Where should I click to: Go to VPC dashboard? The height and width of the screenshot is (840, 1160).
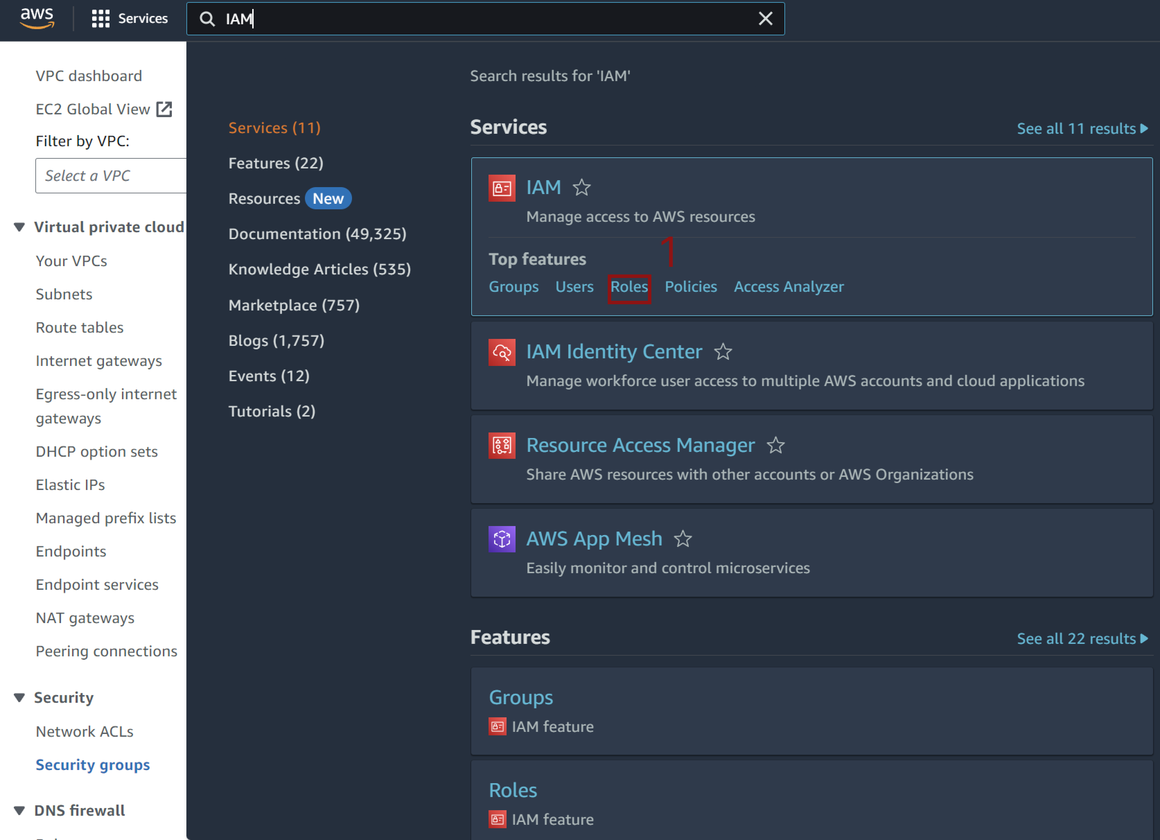pyautogui.click(x=89, y=76)
